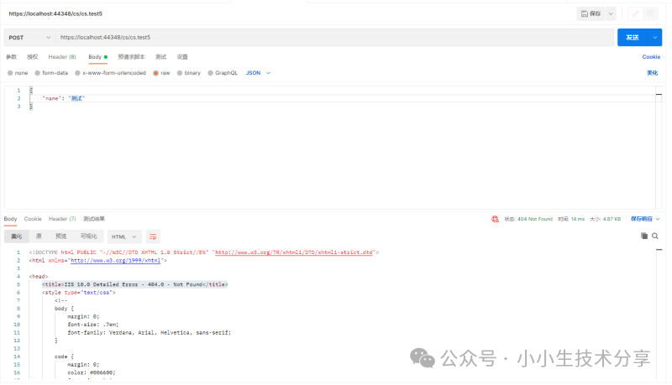Click the Cookie link on the right

pyautogui.click(x=651, y=57)
